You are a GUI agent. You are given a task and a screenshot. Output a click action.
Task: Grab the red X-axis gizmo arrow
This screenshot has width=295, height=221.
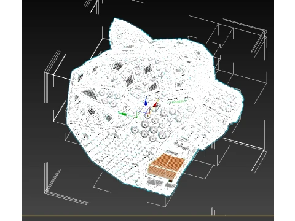click(155, 105)
